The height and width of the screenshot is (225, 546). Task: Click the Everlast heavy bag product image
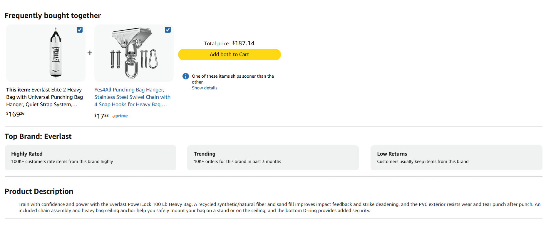46,53
